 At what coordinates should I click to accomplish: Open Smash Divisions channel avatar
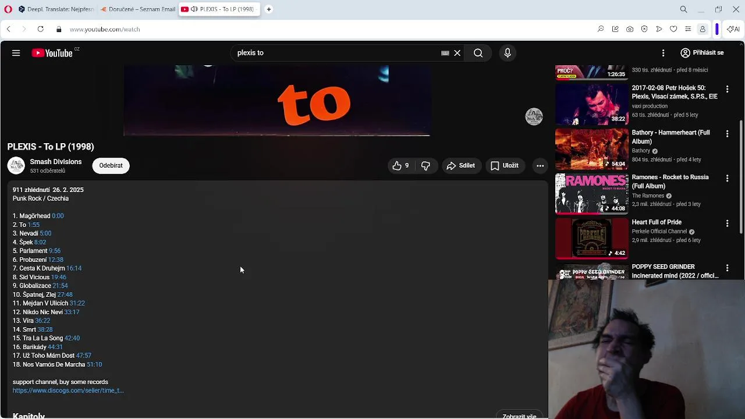pos(16,165)
